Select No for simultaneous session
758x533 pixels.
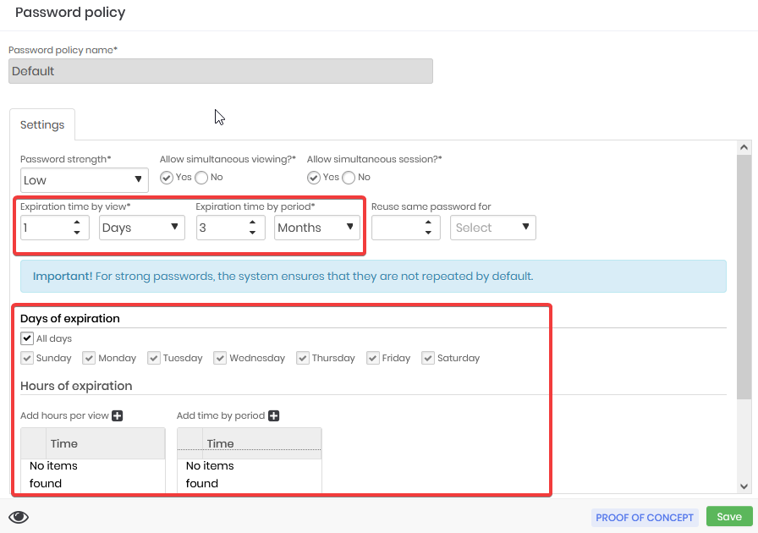[x=349, y=178]
